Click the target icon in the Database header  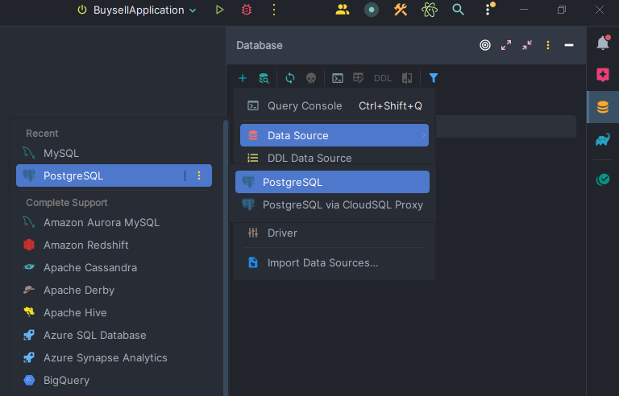coord(485,45)
